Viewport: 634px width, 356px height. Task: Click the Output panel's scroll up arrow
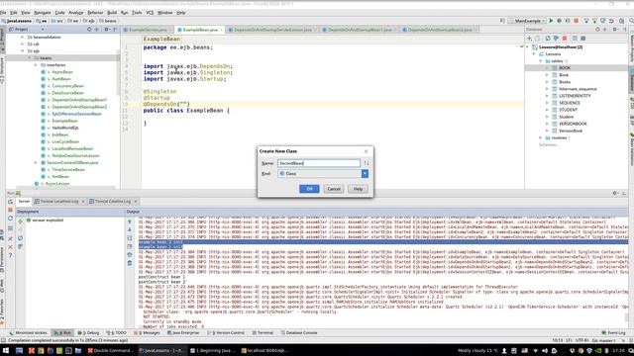pos(130,222)
